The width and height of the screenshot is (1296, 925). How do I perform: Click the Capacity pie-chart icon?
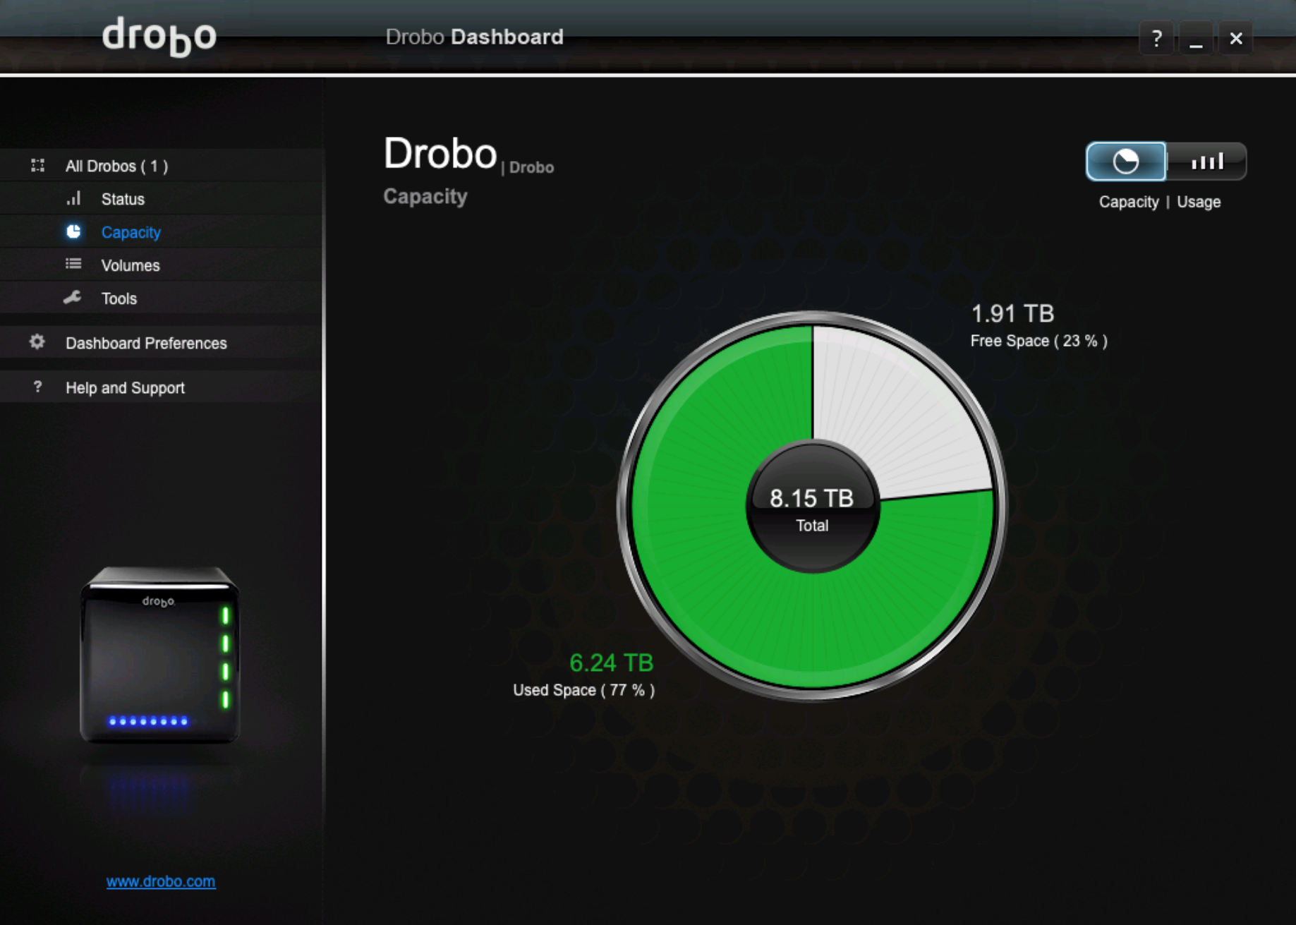(74, 231)
